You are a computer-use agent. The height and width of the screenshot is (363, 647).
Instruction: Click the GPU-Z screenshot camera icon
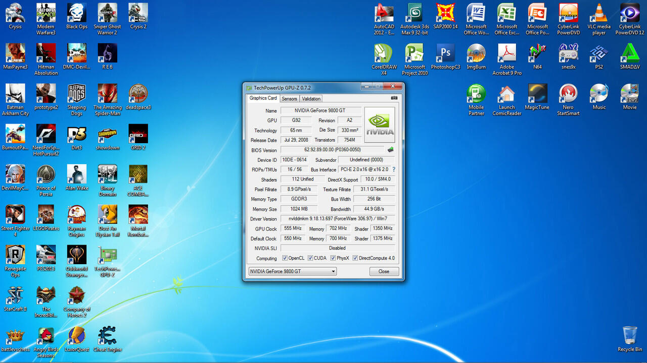pos(394,98)
